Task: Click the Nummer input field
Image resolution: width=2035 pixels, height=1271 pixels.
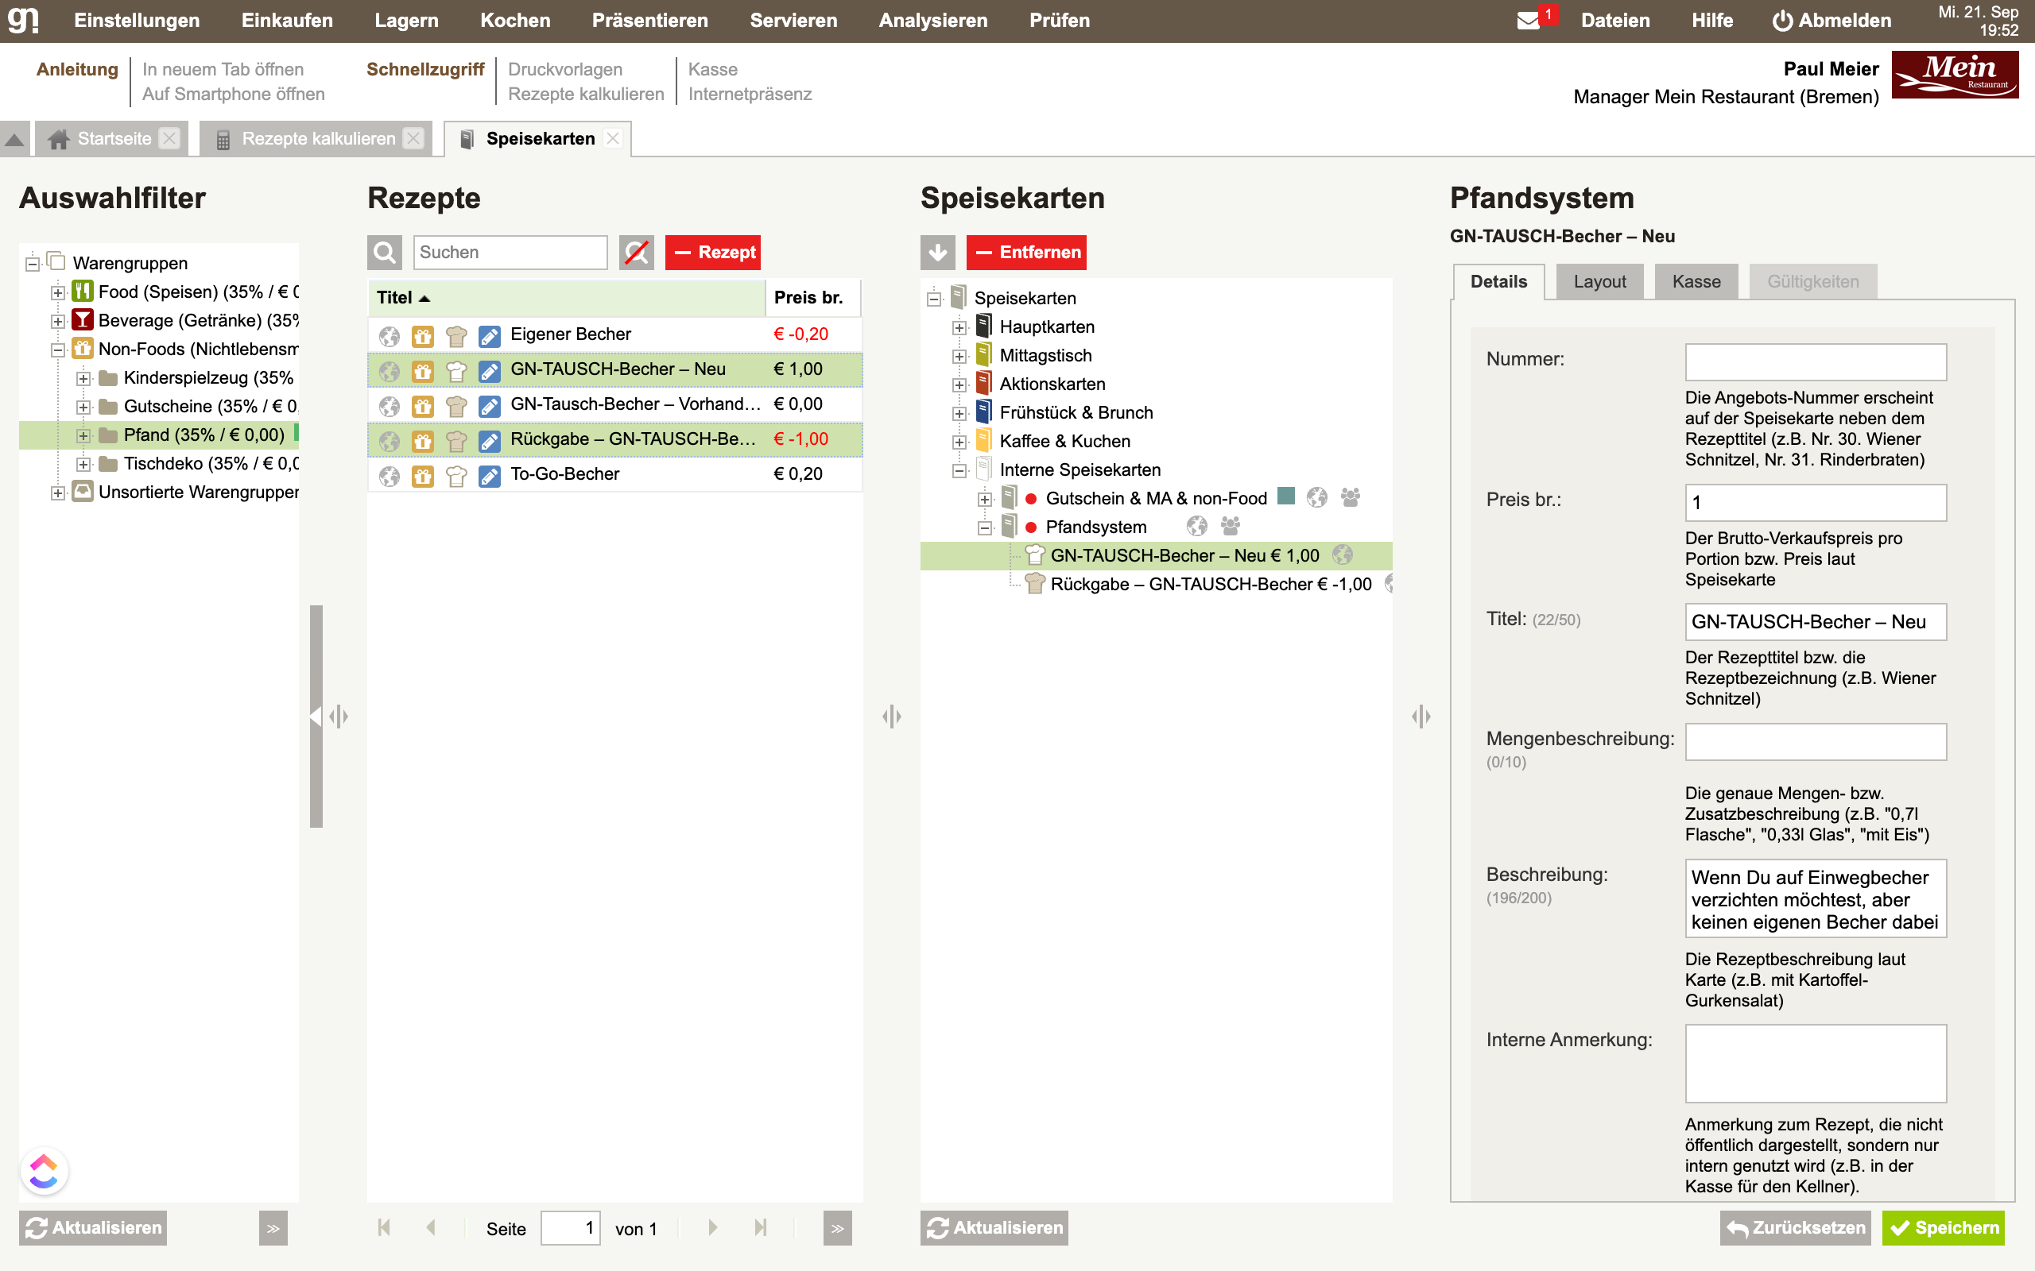Action: point(1816,361)
